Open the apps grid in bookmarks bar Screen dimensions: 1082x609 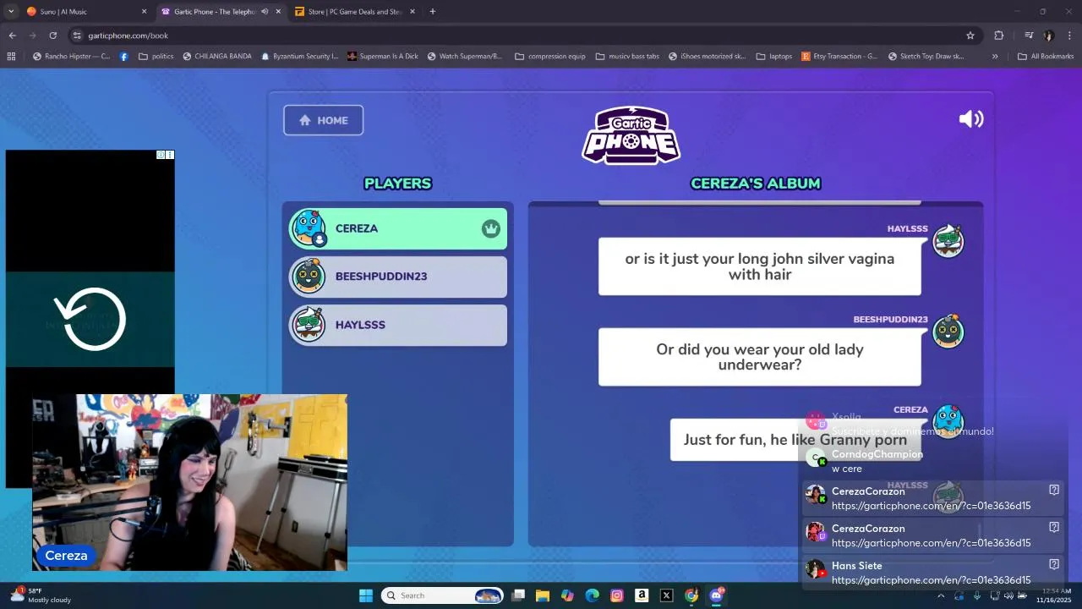(11, 57)
